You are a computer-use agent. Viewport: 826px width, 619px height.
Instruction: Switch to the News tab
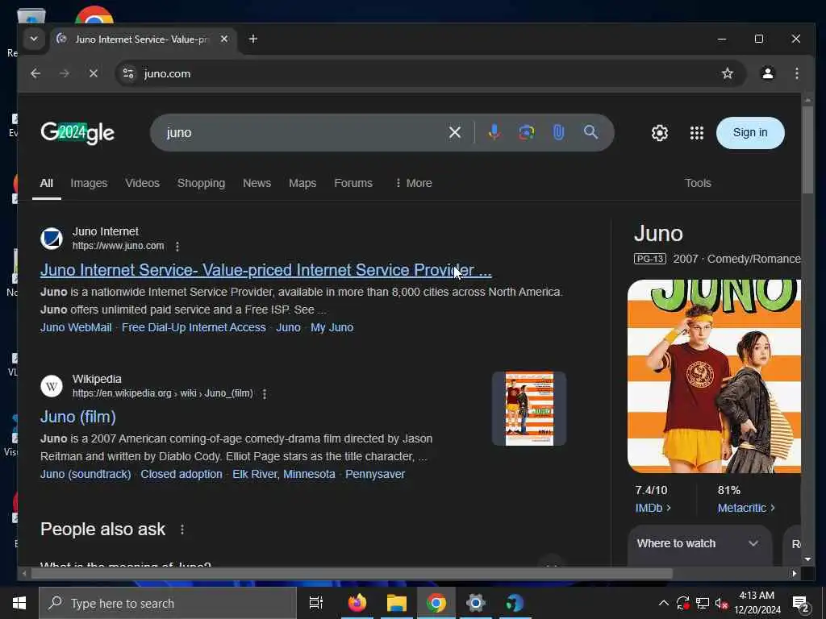point(257,183)
